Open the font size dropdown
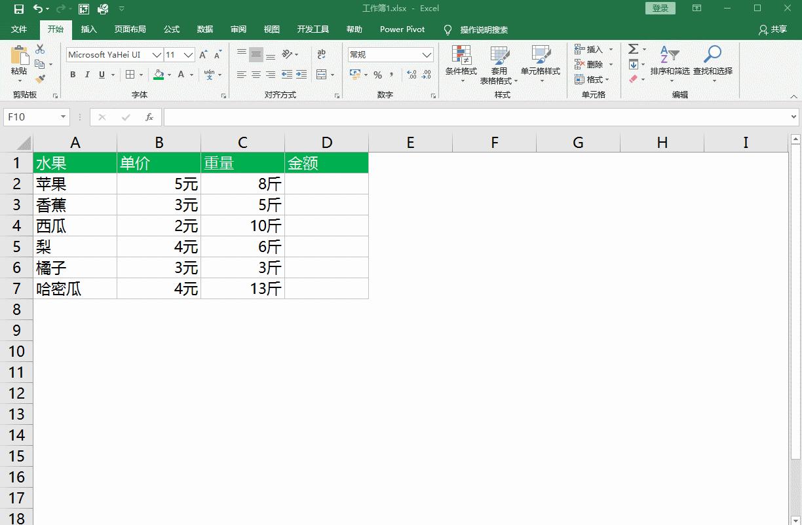The image size is (802, 525). (189, 54)
